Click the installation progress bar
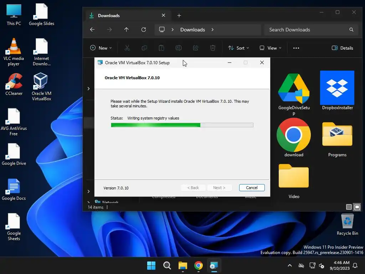The width and height of the screenshot is (365, 274). [182, 125]
